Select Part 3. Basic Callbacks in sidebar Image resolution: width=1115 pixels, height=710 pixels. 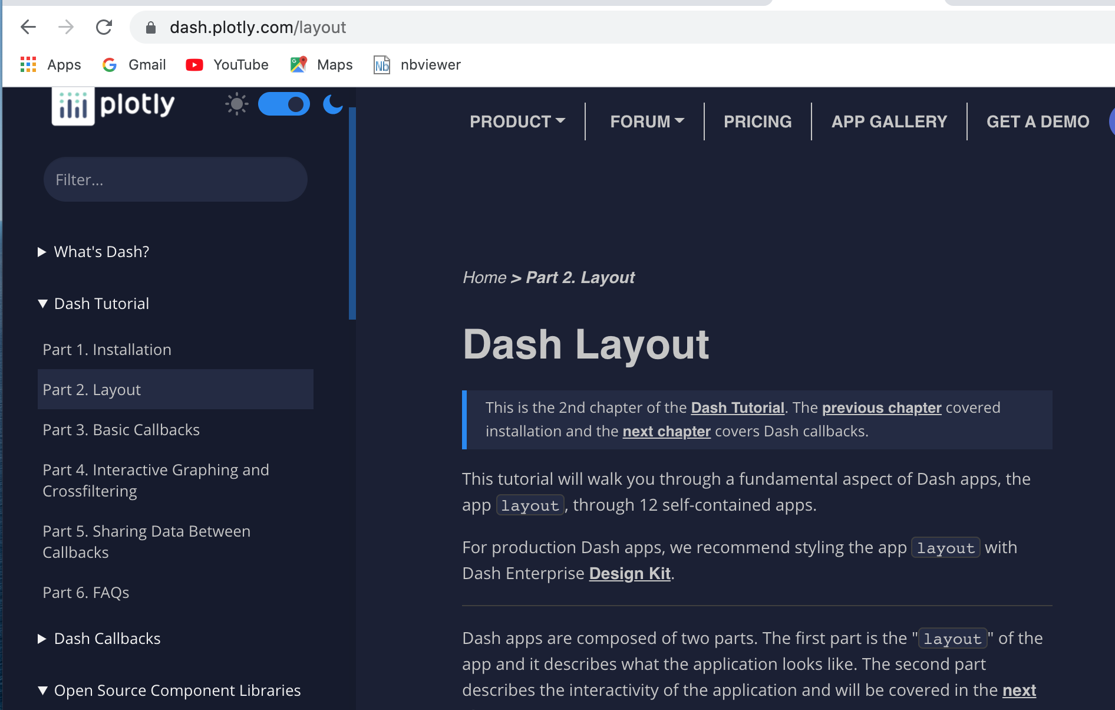pyautogui.click(x=176, y=430)
